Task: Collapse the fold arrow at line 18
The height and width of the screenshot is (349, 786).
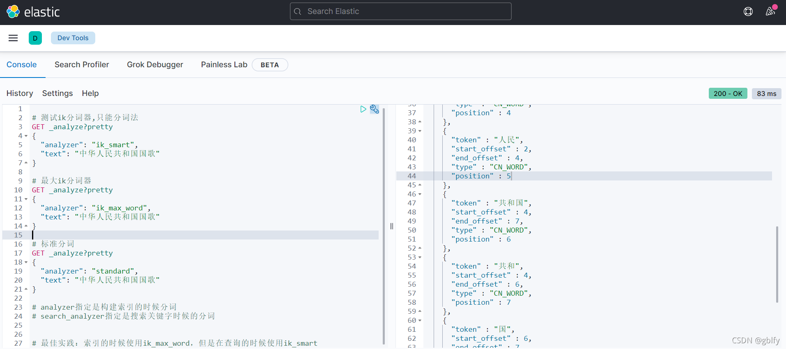Action: pyautogui.click(x=26, y=262)
